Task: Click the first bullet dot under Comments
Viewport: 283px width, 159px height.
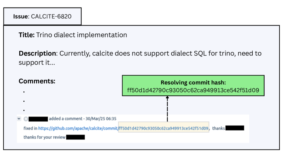Action: [x=24, y=92]
